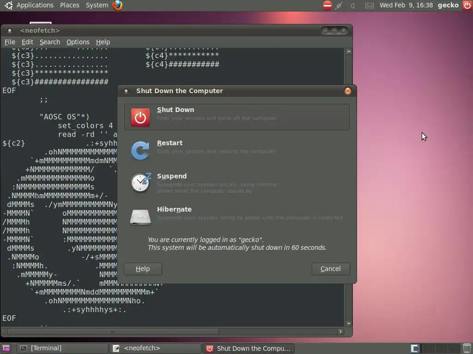Minimize the neofetch window

(325, 30)
